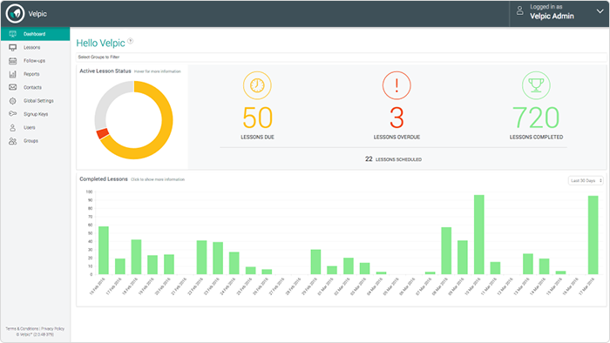
Task: Click the 10 Mar 2016 chart bar
Action: tap(479, 235)
